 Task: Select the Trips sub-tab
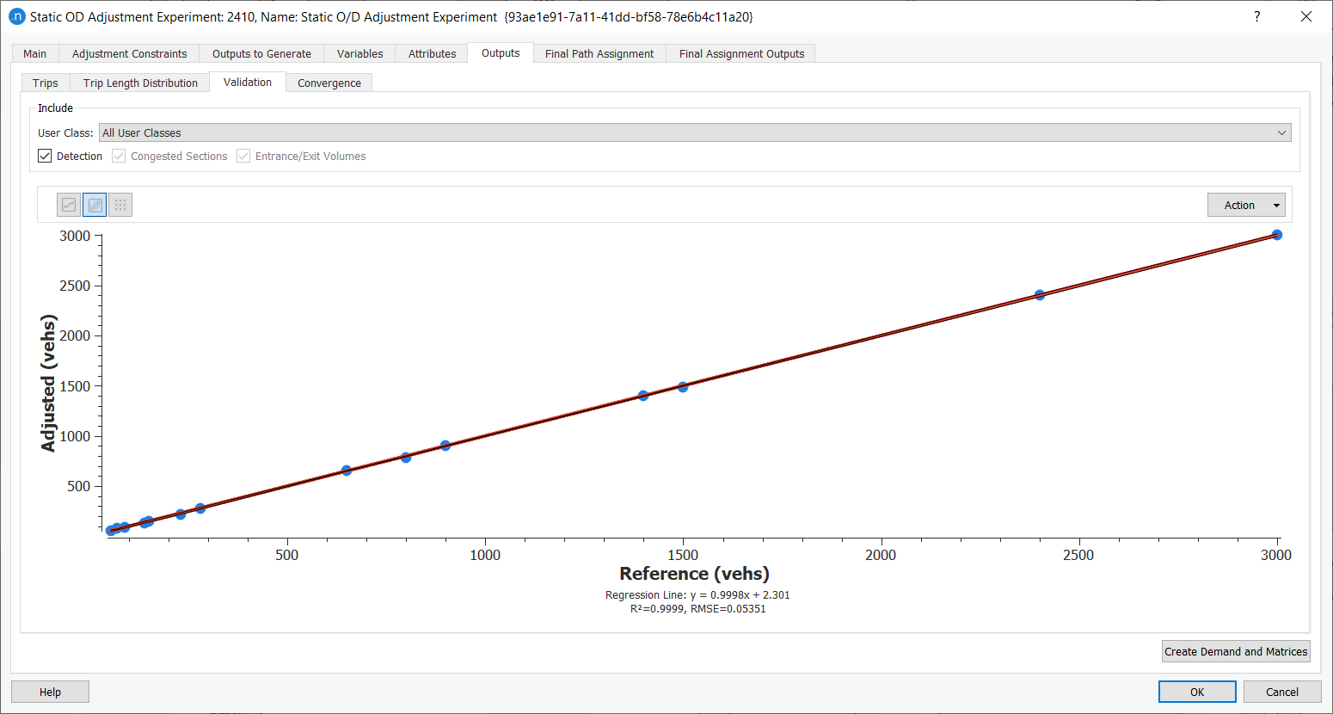tap(46, 83)
